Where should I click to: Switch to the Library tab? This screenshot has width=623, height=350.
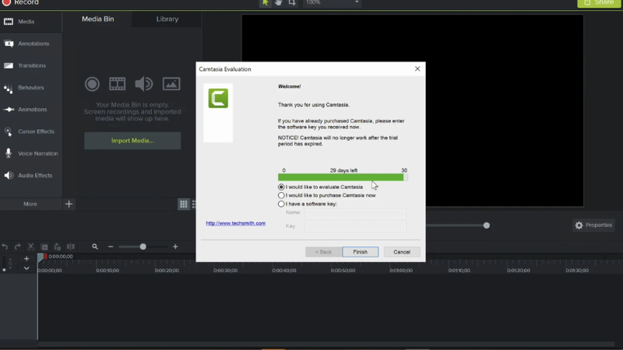tap(167, 19)
